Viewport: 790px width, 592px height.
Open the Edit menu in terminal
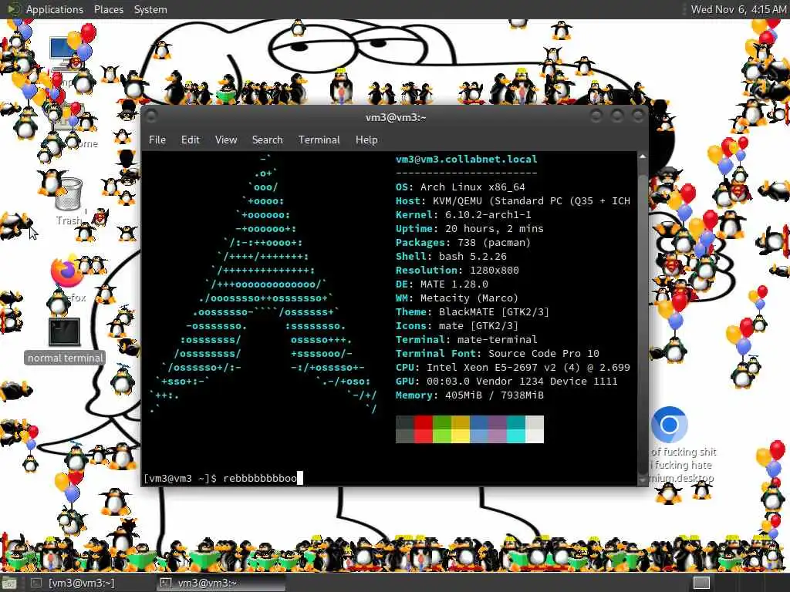point(190,140)
